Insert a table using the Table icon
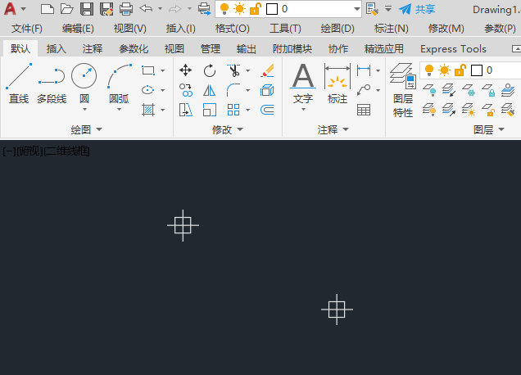 pos(364,110)
